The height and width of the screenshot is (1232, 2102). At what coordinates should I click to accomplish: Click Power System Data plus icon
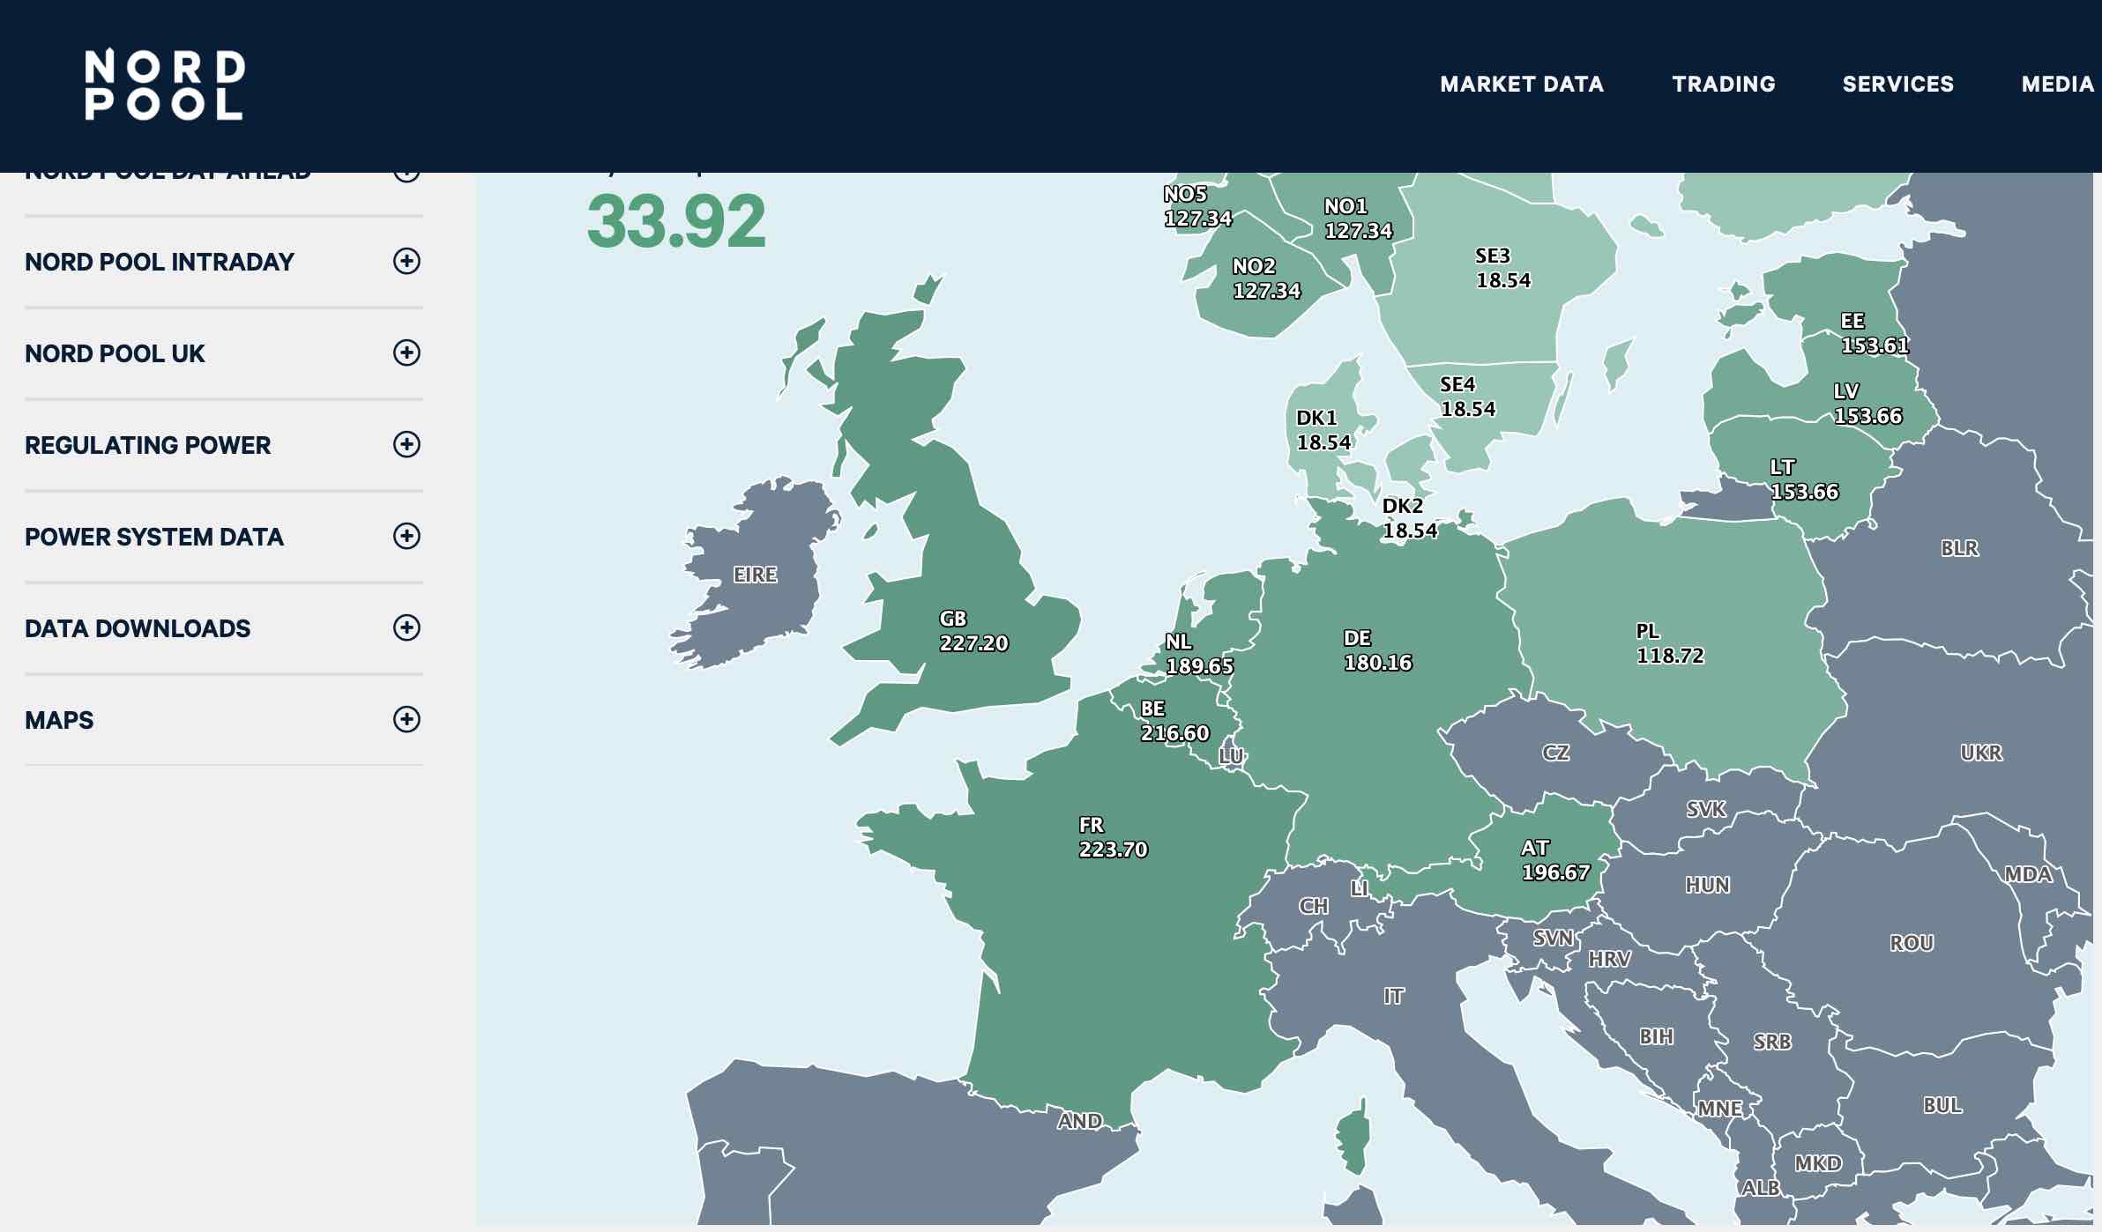pos(406,537)
